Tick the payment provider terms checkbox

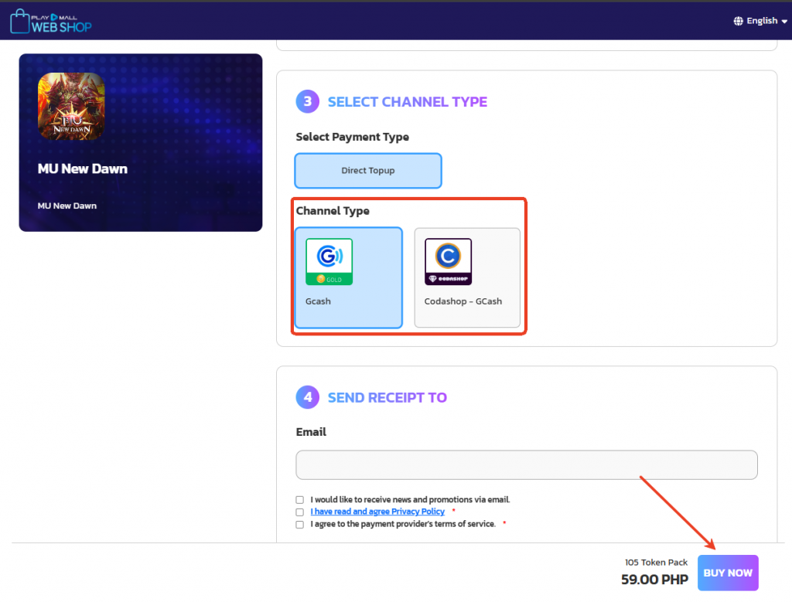pyautogui.click(x=299, y=524)
